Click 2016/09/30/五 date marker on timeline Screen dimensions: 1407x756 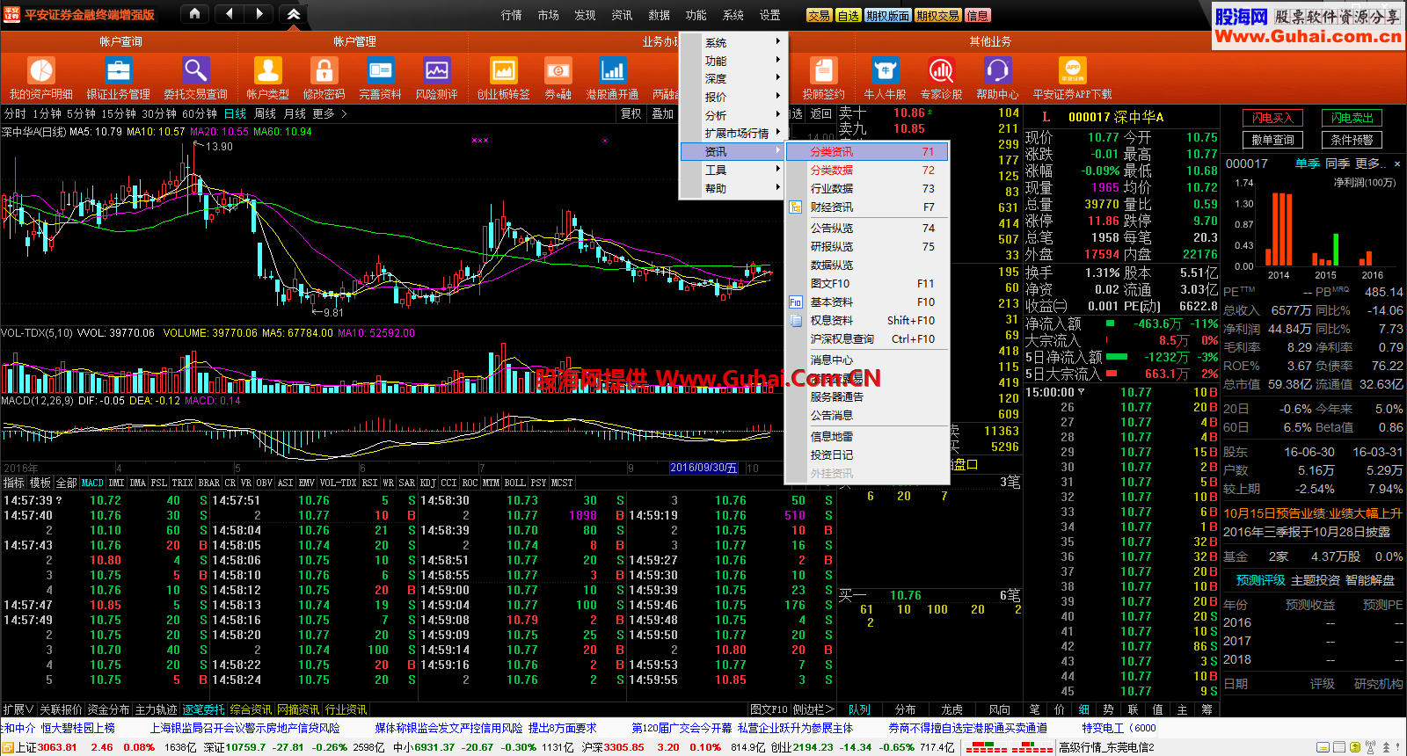click(704, 468)
